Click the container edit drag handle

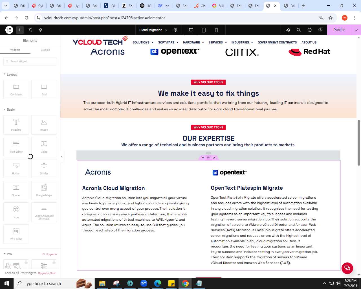click(x=208, y=158)
